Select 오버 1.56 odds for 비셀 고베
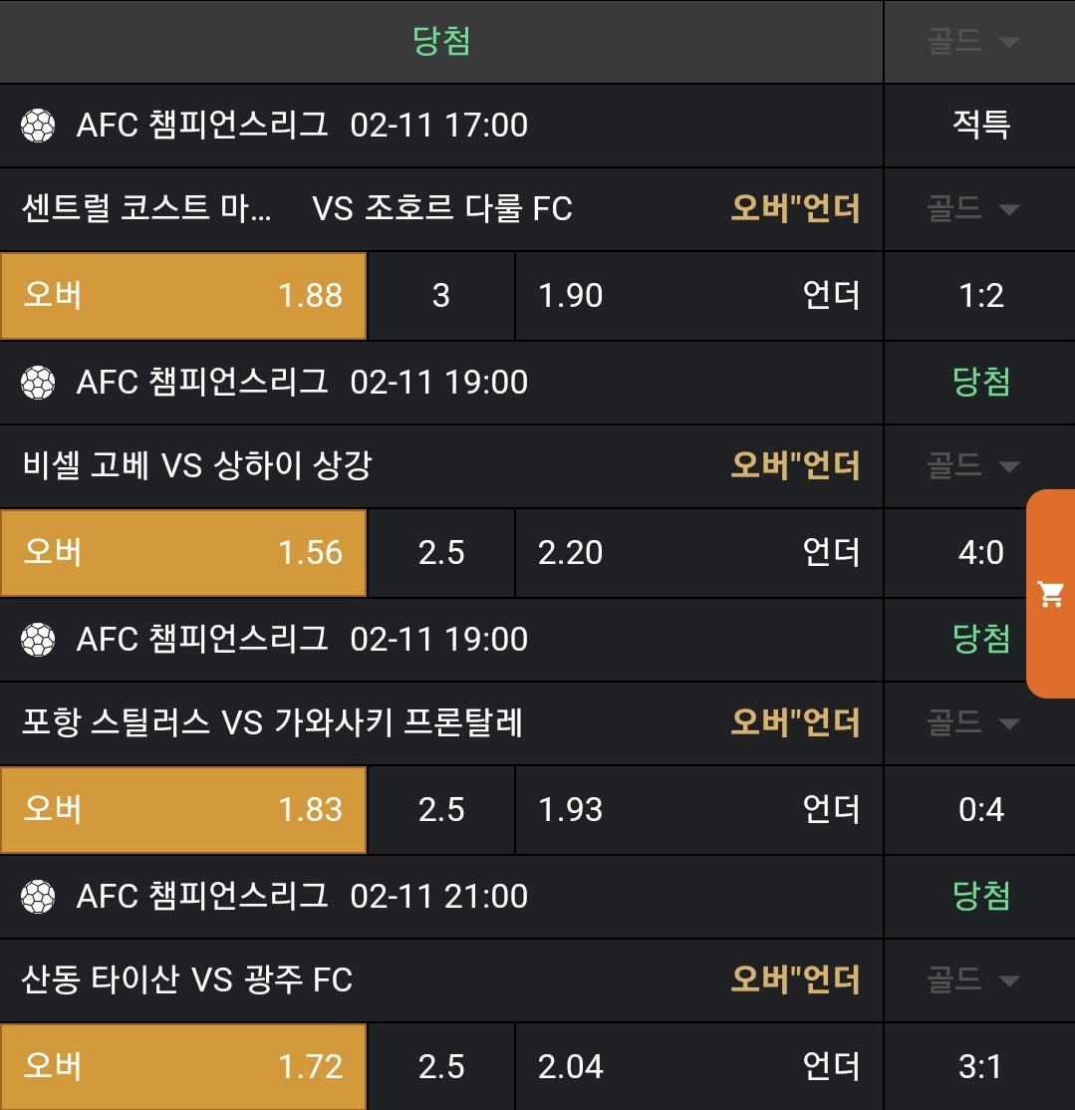This screenshot has height=1110, width=1075. [183, 553]
